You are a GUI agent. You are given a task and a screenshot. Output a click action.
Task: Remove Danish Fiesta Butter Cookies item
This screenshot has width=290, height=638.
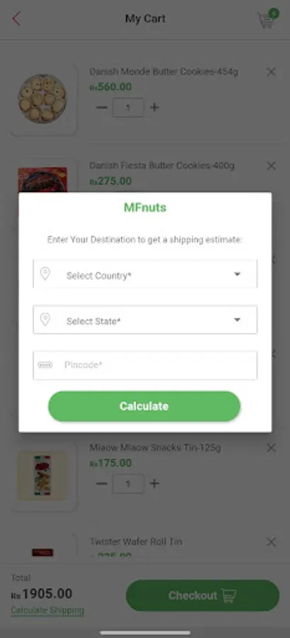pos(271,166)
